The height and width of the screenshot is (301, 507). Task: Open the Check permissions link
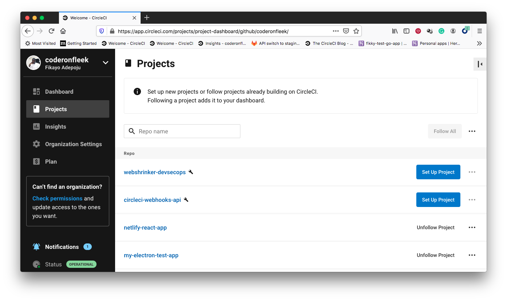pyautogui.click(x=57, y=198)
